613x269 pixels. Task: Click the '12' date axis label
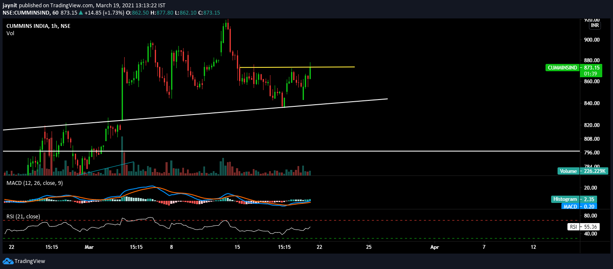click(x=533, y=247)
